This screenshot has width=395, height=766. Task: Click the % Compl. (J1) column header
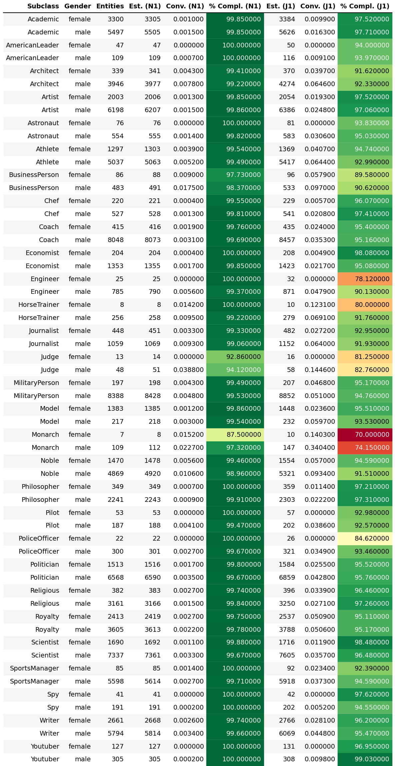[x=365, y=6]
